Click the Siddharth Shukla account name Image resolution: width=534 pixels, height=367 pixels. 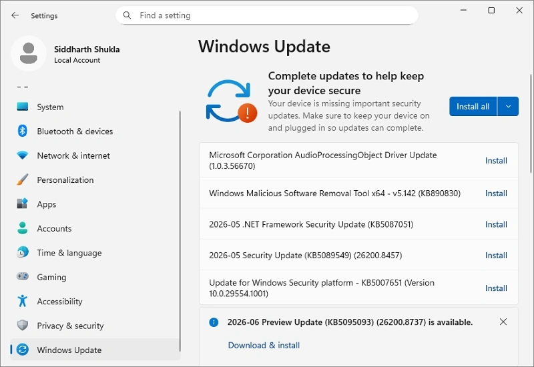pos(87,49)
